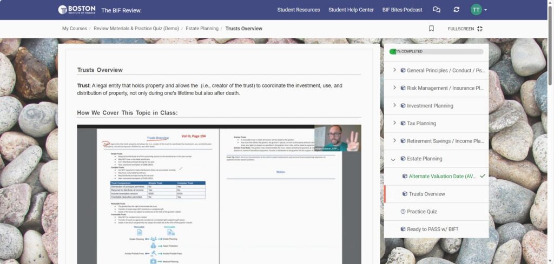
Task: Click the How We Cover This Topic heading
Action: click(x=127, y=113)
